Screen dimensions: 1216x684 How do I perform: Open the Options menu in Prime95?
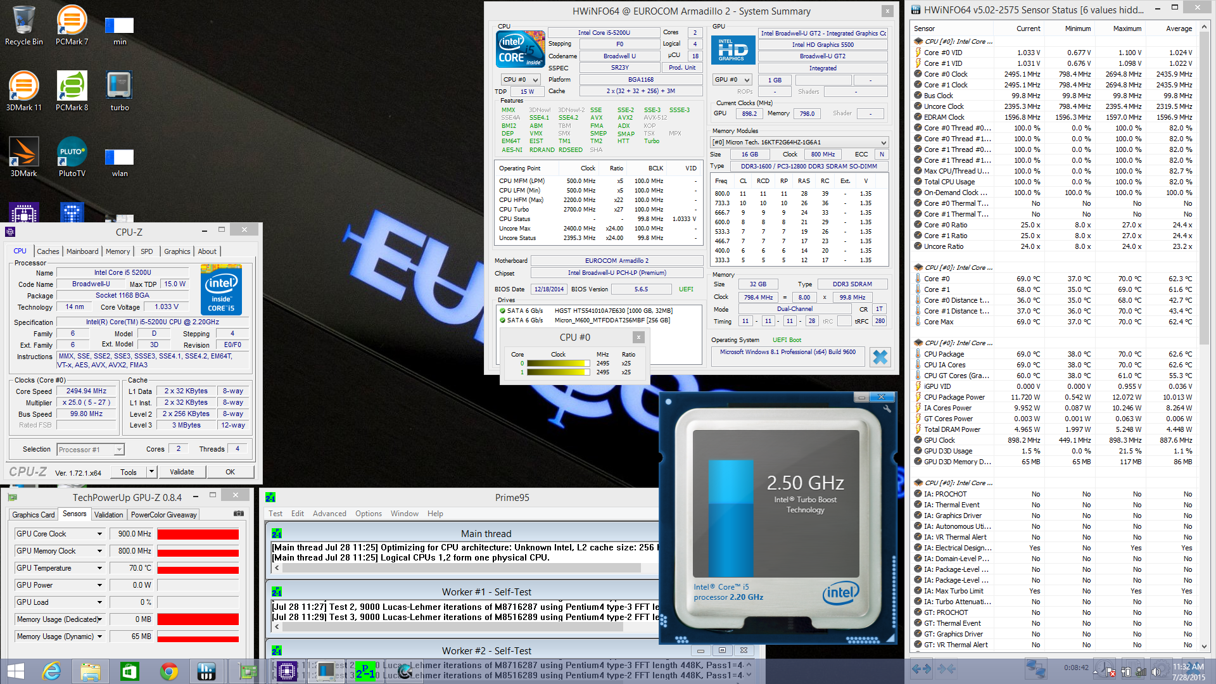369,514
